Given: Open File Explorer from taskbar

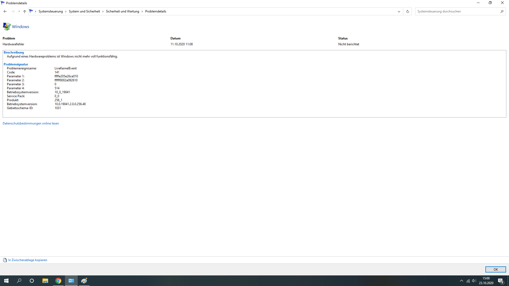Looking at the screenshot, I should click(45, 281).
